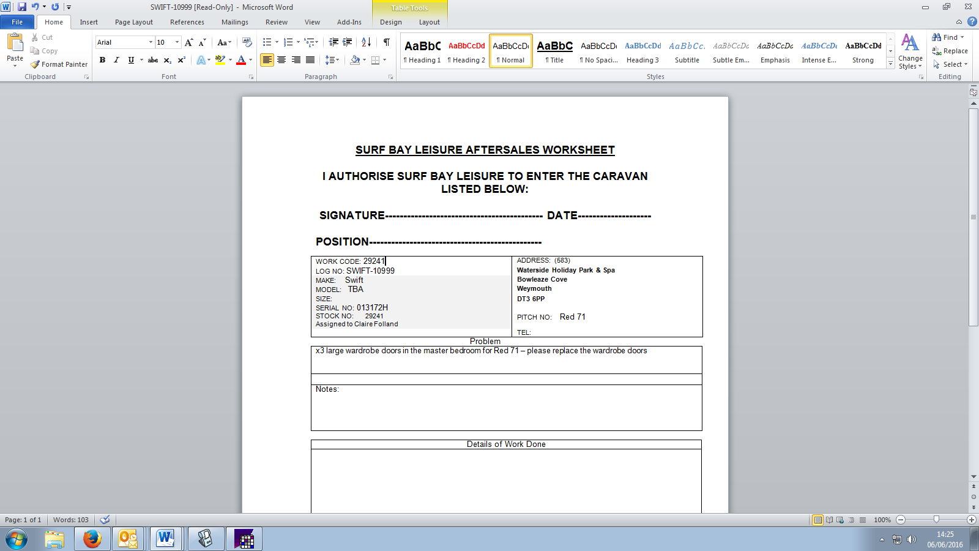
Task: Click the proofing check icon in status bar
Action: click(105, 520)
